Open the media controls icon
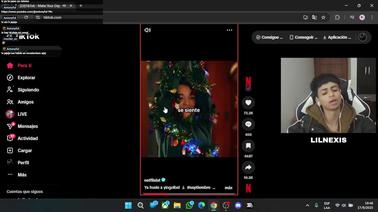 click(352, 17)
